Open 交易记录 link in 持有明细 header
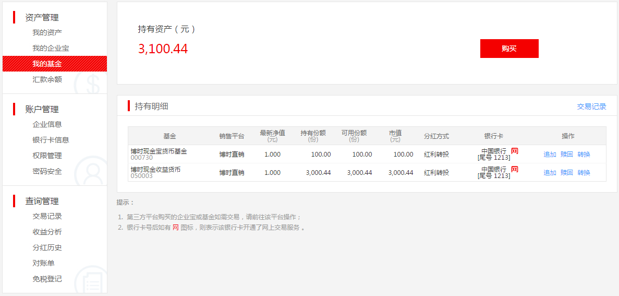 click(x=591, y=106)
